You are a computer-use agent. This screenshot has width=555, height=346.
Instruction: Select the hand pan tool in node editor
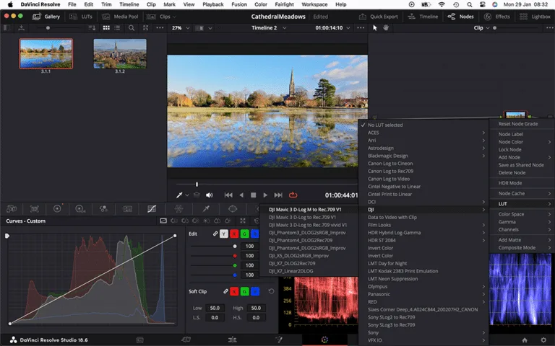click(x=386, y=27)
